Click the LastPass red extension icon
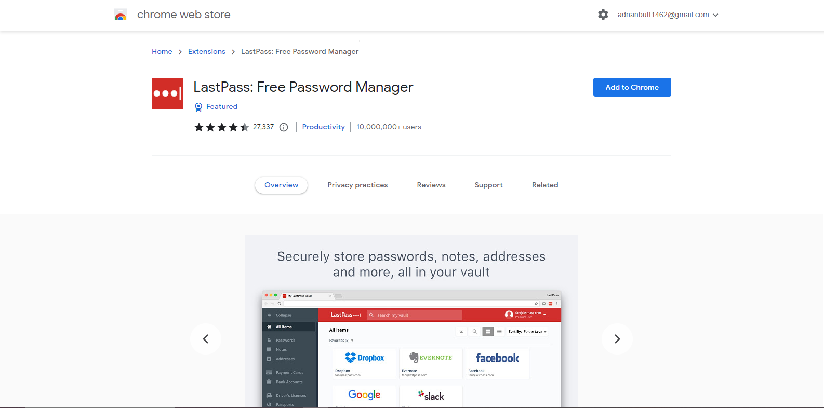The image size is (824, 408). tap(167, 93)
